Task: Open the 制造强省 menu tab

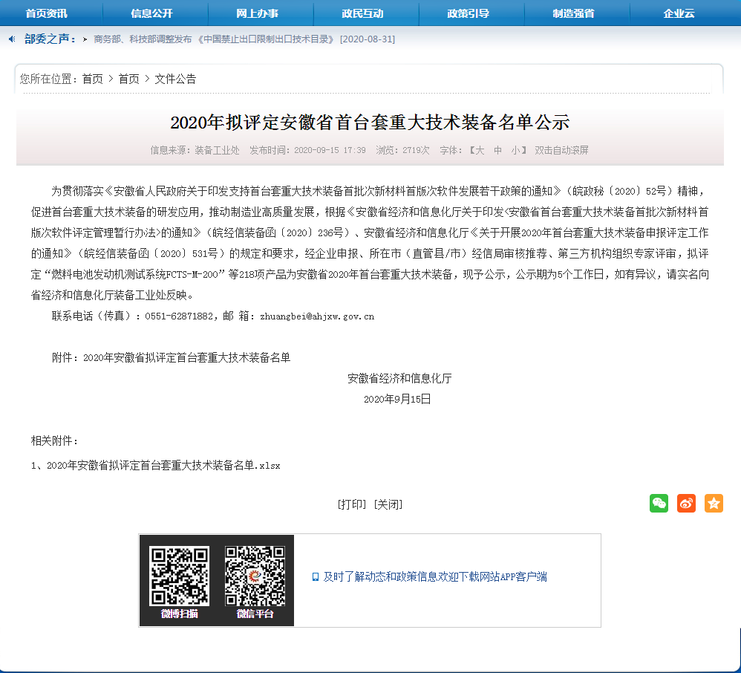Action: click(573, 13)
